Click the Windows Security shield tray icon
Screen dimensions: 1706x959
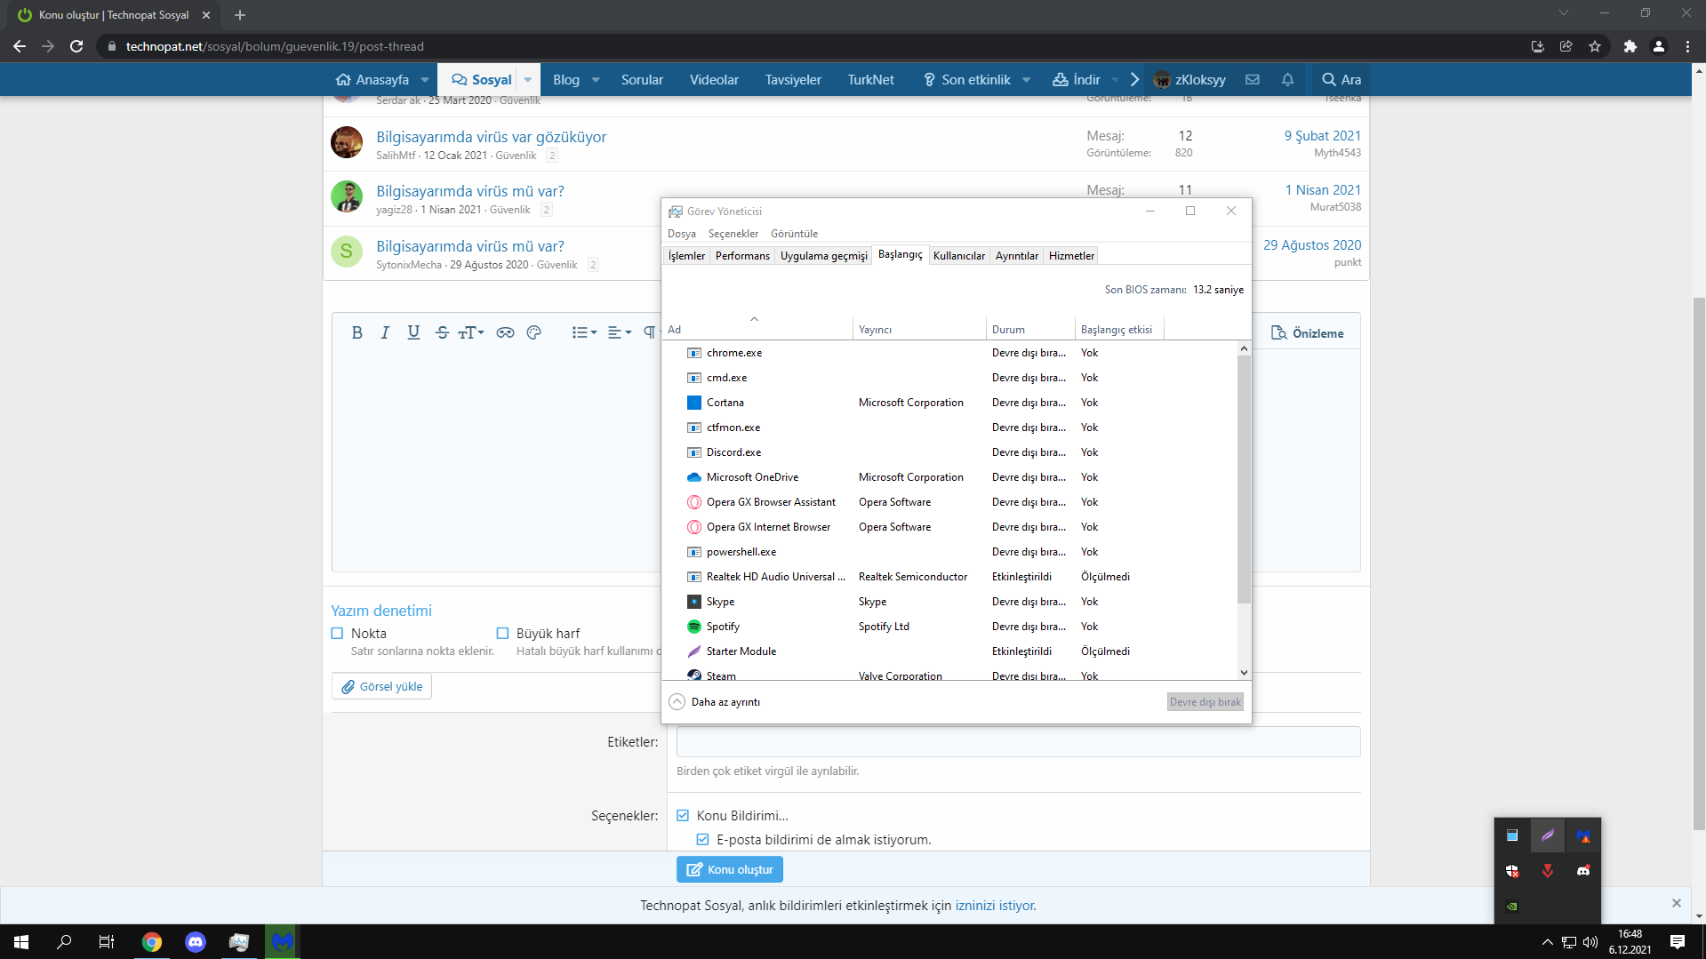(x=1512, y=871)
